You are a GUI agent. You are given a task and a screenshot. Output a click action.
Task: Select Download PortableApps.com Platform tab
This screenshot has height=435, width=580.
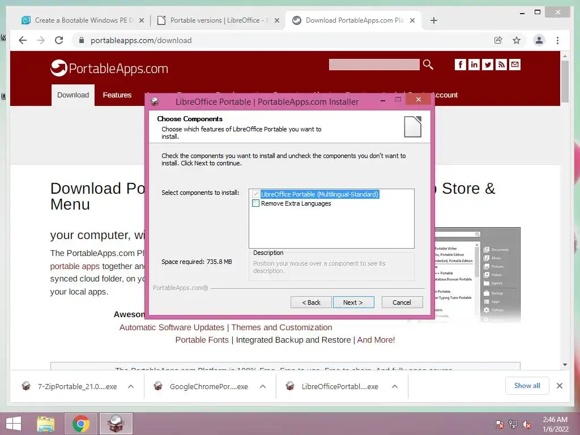355,20
